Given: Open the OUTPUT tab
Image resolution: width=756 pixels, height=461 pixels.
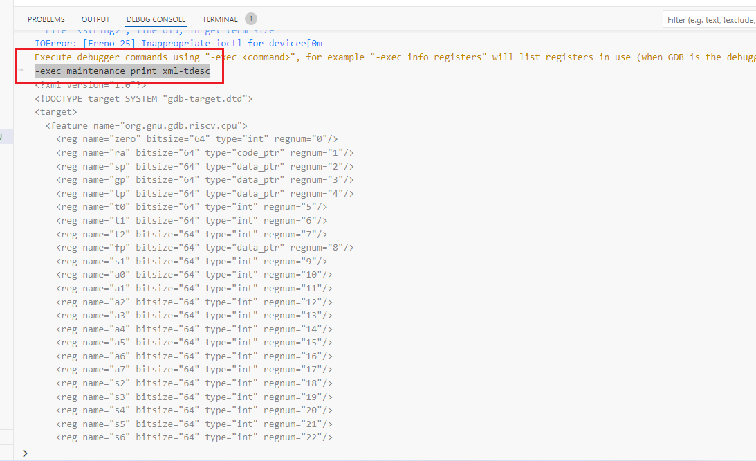Looking at the screenshot, I should (x=95, y=19).
